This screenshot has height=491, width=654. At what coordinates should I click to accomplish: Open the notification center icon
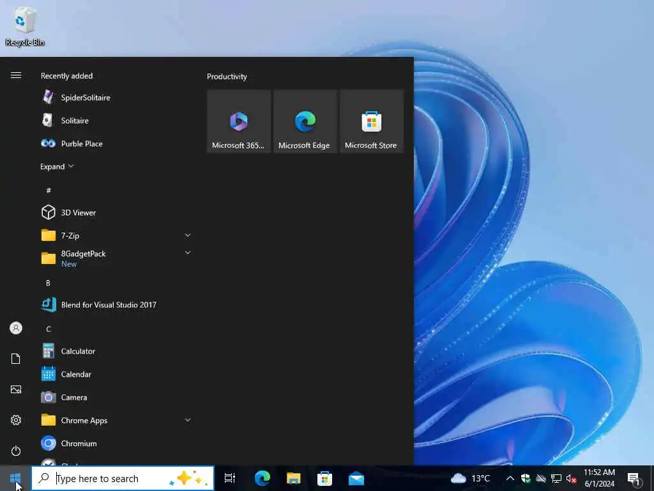[634, 478]
